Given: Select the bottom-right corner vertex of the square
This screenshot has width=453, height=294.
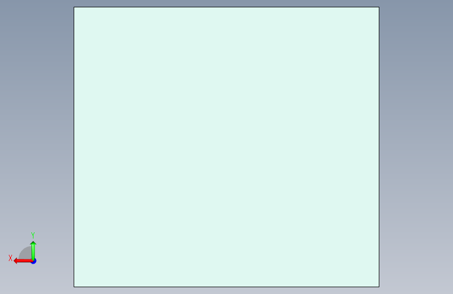Looking at the screenshot, I should 379,287.
